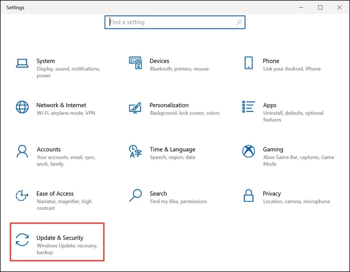Open the Privacy padlock icon
The image size is (350, 272).
coord(248,195)
